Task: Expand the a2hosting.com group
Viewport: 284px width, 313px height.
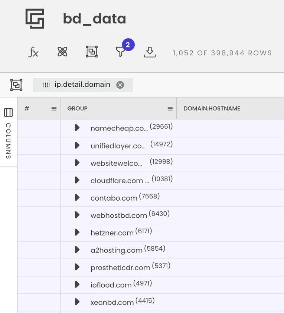Action: (x=77, y=250)
